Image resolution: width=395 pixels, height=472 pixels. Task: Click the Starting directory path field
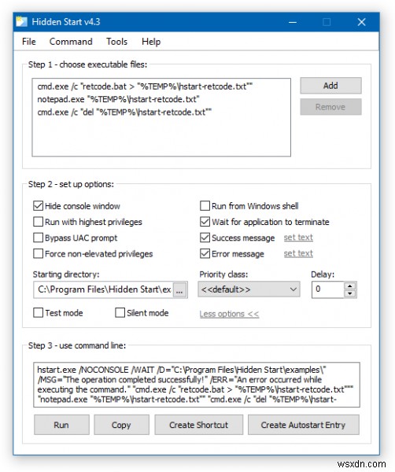coord(103,289)
